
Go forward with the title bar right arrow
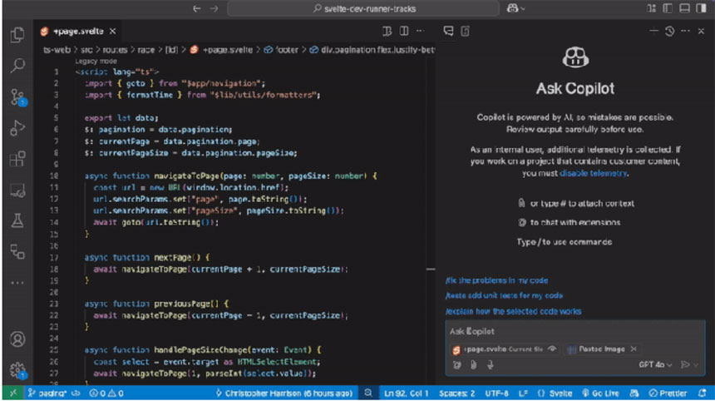click(214, 8)
